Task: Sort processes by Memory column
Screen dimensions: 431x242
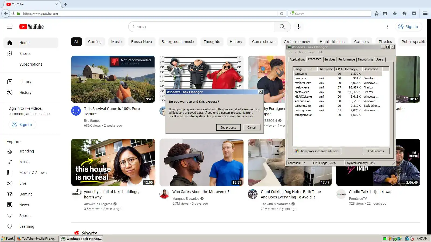Action: tap(353, 69)
